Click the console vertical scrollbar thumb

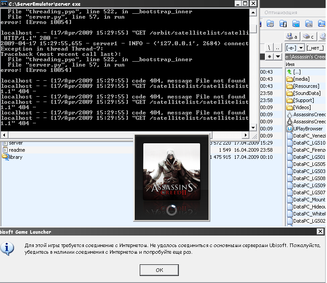click(x=253, y=28)
